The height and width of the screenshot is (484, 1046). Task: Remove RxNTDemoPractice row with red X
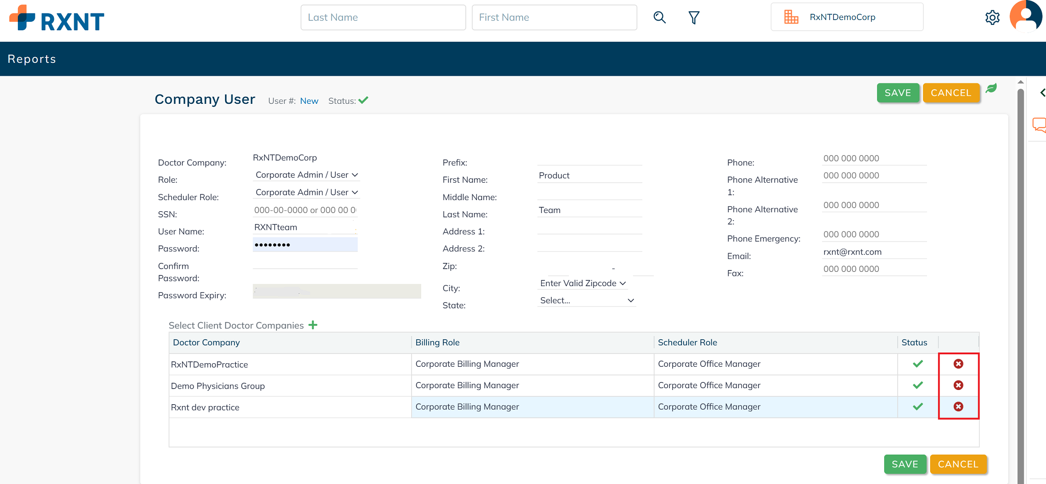[958, 364]
